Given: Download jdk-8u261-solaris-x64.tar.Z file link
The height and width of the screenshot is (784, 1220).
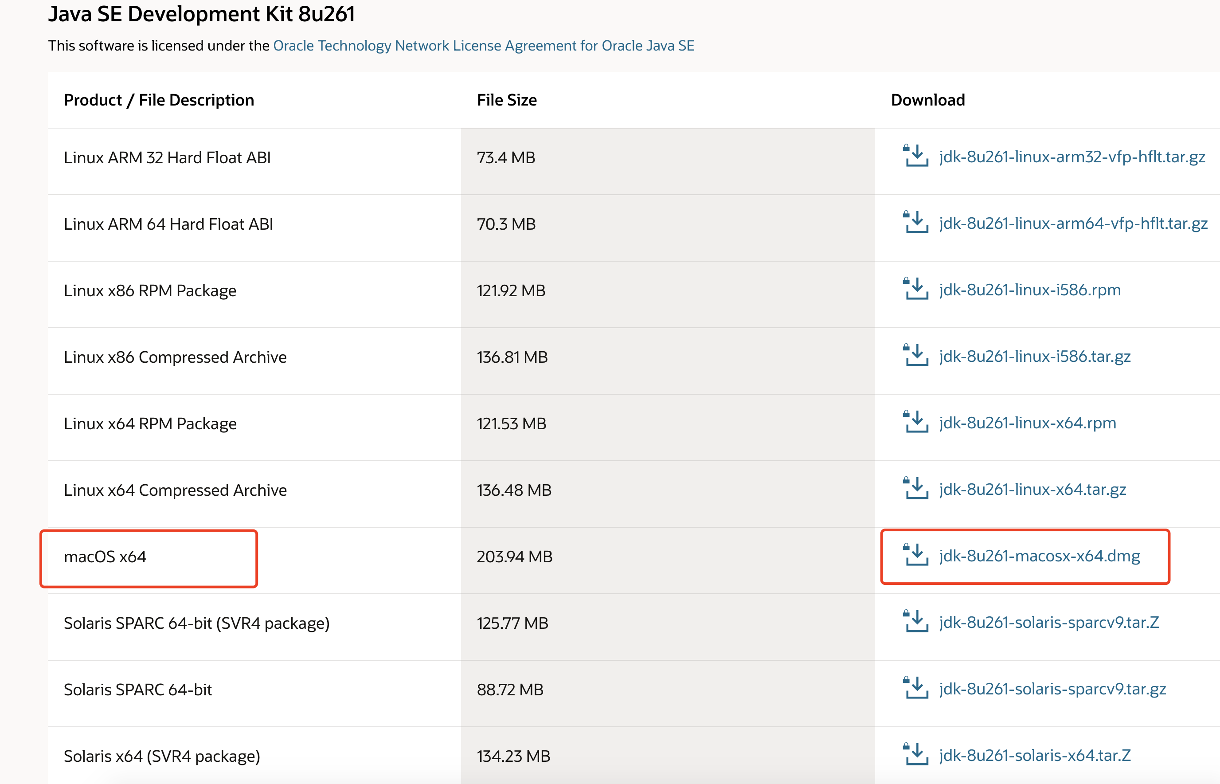Looking at the screenshot, I should pyautogui.click(x=1035, y=756).
